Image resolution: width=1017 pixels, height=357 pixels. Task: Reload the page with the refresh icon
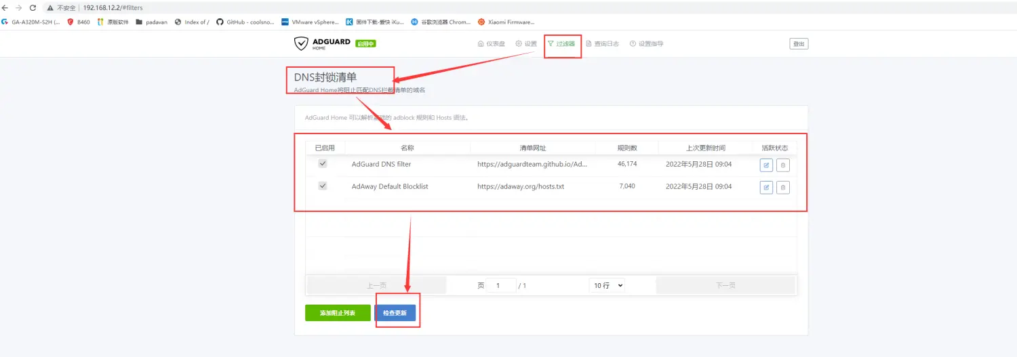(x=32, y=7)
